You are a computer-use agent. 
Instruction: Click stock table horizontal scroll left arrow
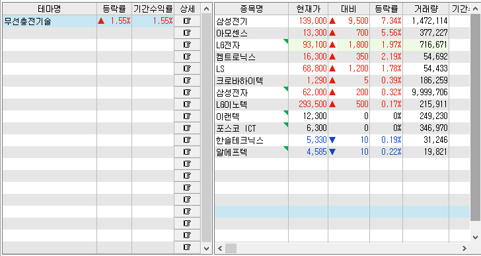tap(220, 248)
